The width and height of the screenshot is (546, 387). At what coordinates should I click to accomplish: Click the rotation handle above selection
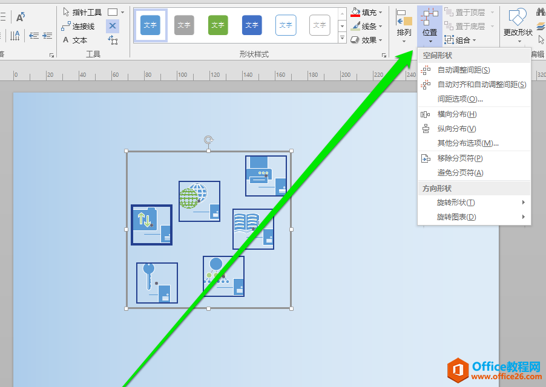click(x=208, y=140)
